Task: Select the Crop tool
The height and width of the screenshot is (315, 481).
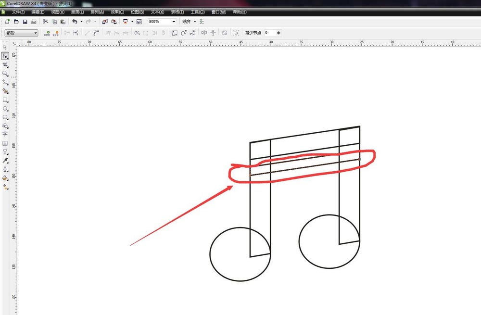Action: tap(5, 65)
